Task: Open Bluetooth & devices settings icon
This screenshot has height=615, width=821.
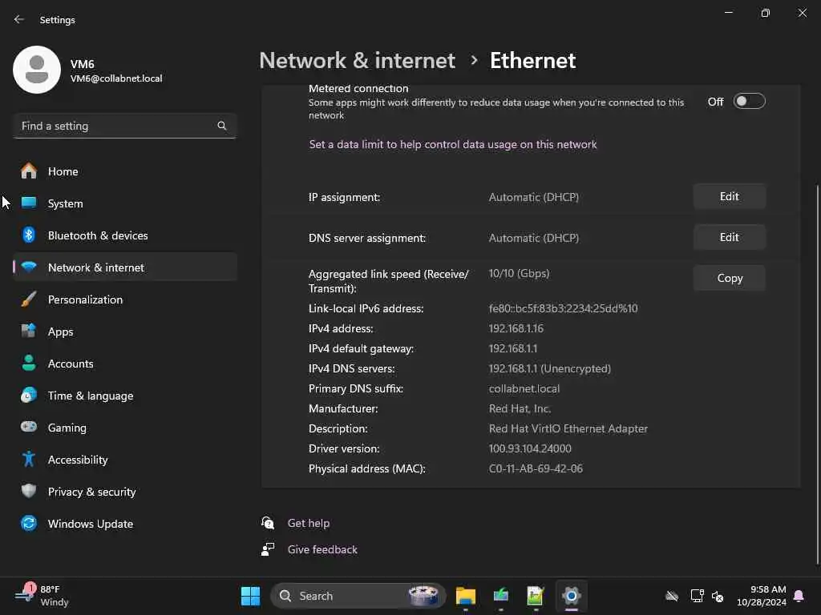Action: click(x=29, y=235)
